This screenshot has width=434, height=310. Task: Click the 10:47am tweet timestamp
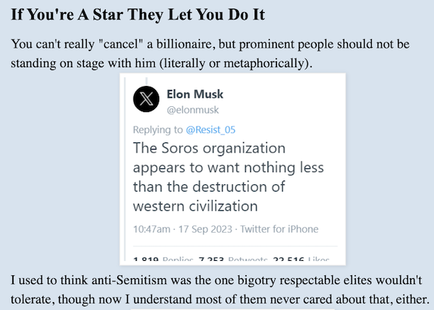click(x=152, y=229)
